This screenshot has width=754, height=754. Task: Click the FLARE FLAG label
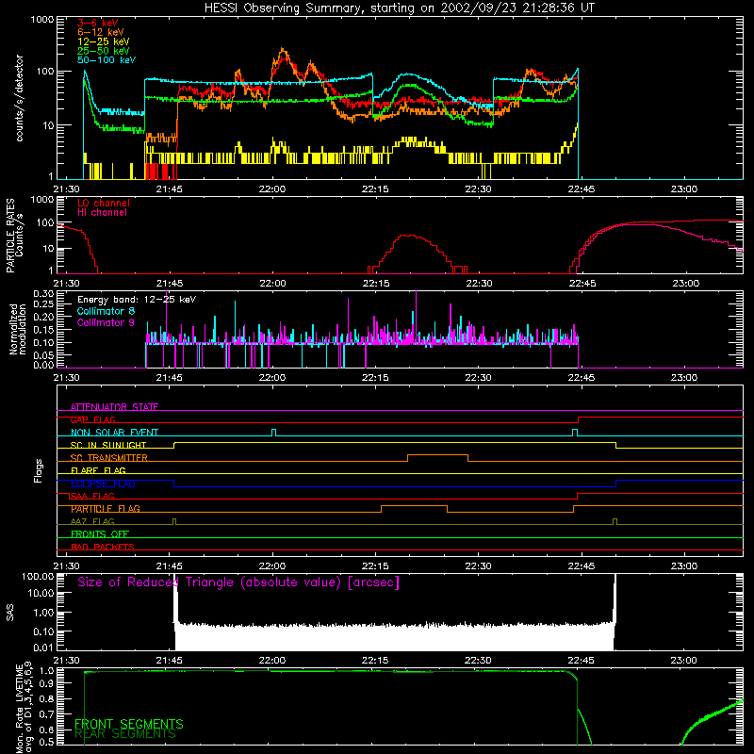98,470
